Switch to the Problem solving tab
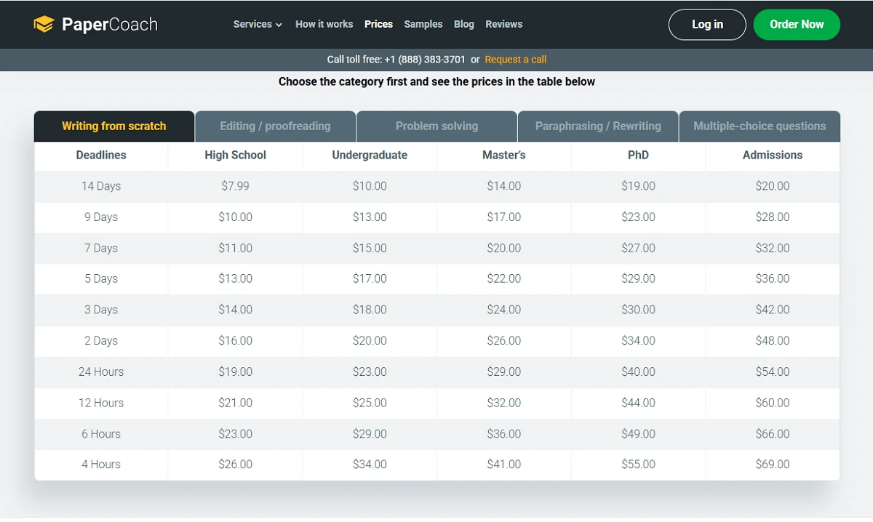Image resolution: width=873 pixels, height=522 pixels. click(436, 127)
